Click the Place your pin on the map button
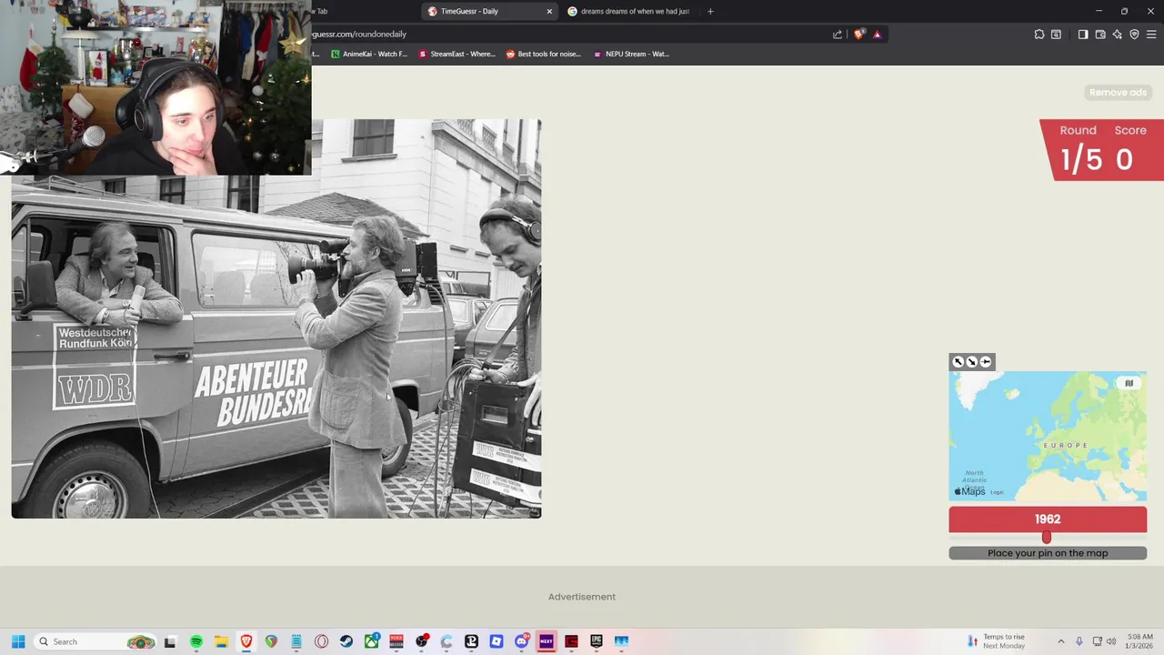Viewport: 1164px width, 655px height. coord(1048,553)
